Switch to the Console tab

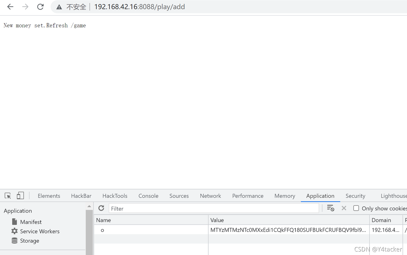pos(148,196)
